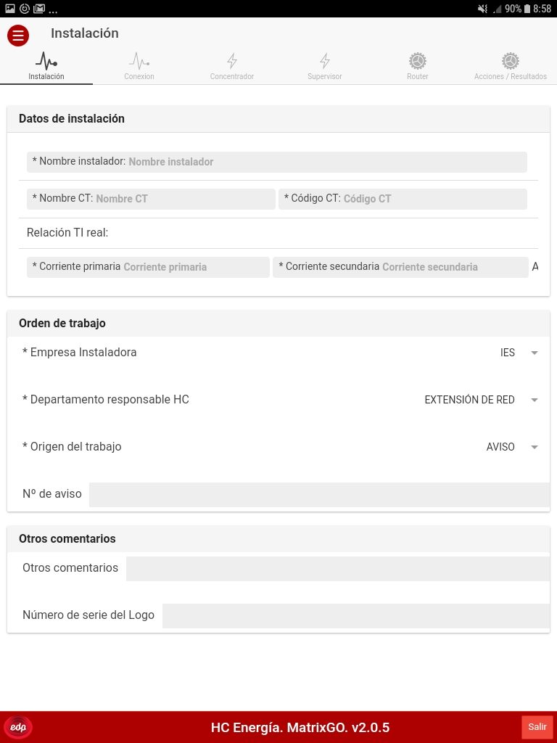Expand the Origen del trabajo dropdown
The height and width of the screenshot is (743, 557).
click(x=511, y=447)
